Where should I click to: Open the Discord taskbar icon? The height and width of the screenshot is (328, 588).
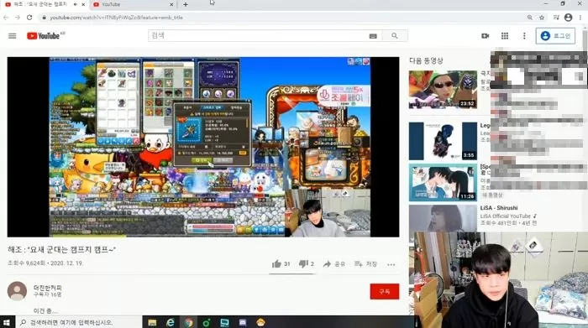tap(243, 322)
